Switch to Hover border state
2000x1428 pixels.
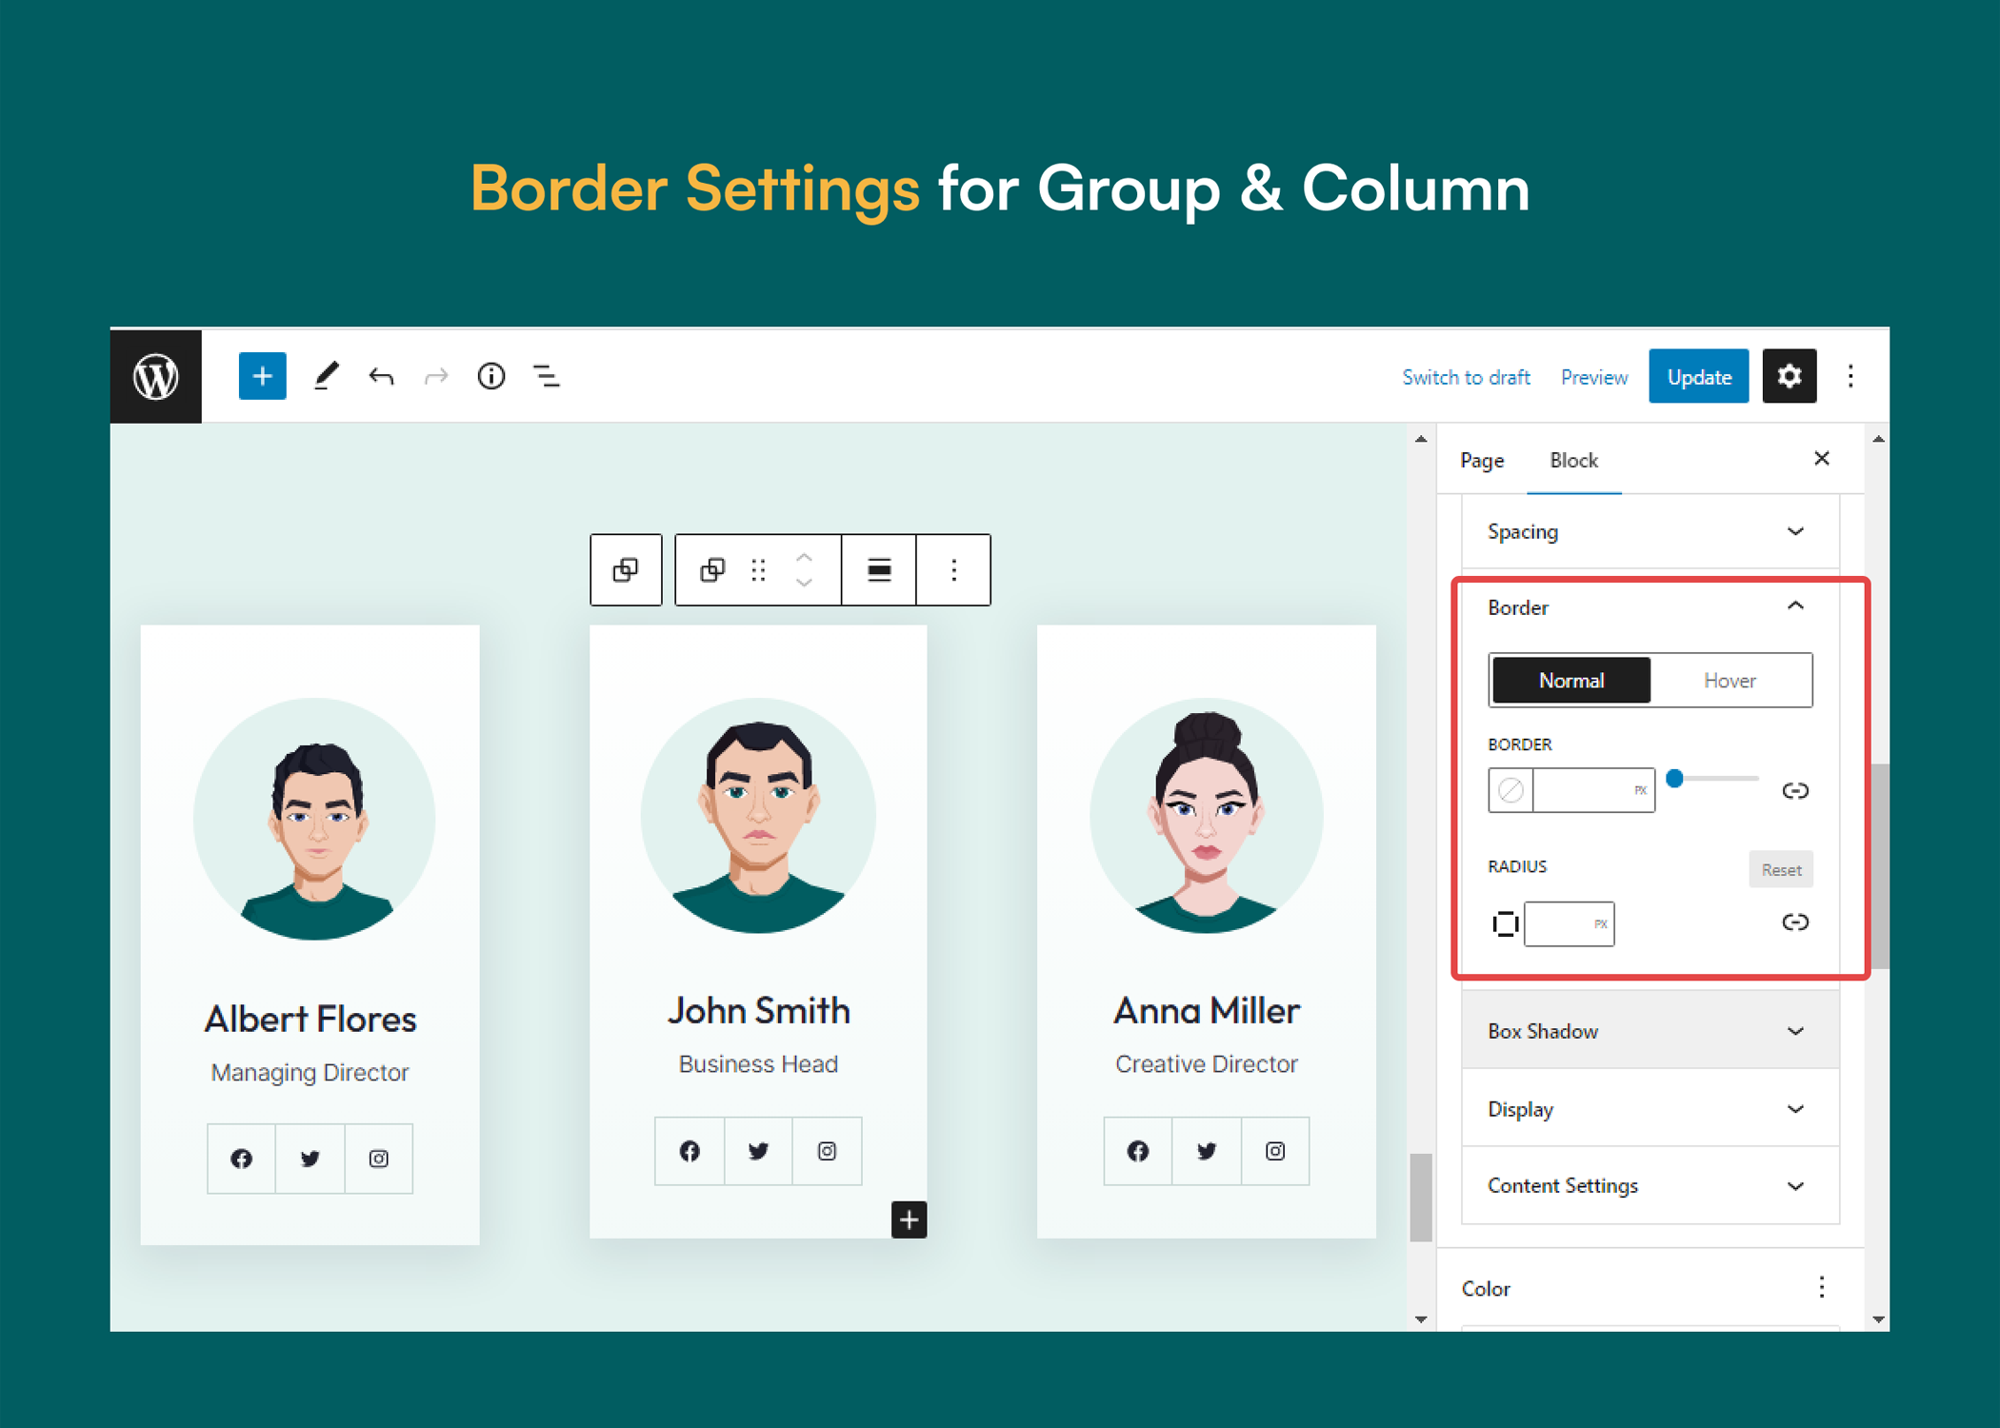1730,681
